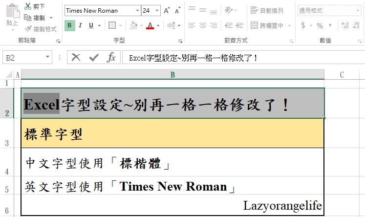Viewport: 365px width, 217px height.
Task: Increase font size with large A icon
Action: 167,10
